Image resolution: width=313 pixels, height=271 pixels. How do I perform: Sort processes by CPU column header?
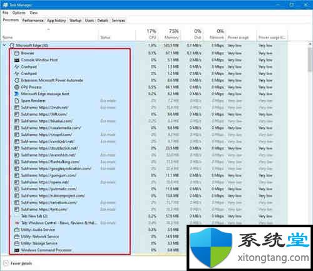(151, 34)
